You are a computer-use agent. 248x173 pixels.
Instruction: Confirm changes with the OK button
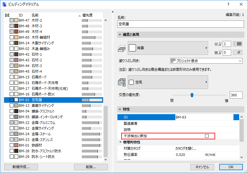pos(231,167)
